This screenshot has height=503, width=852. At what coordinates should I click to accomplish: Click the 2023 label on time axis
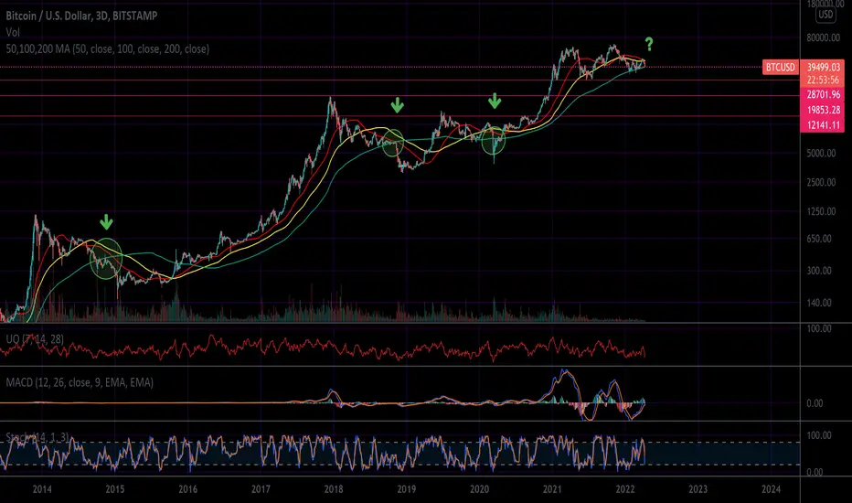698,489
